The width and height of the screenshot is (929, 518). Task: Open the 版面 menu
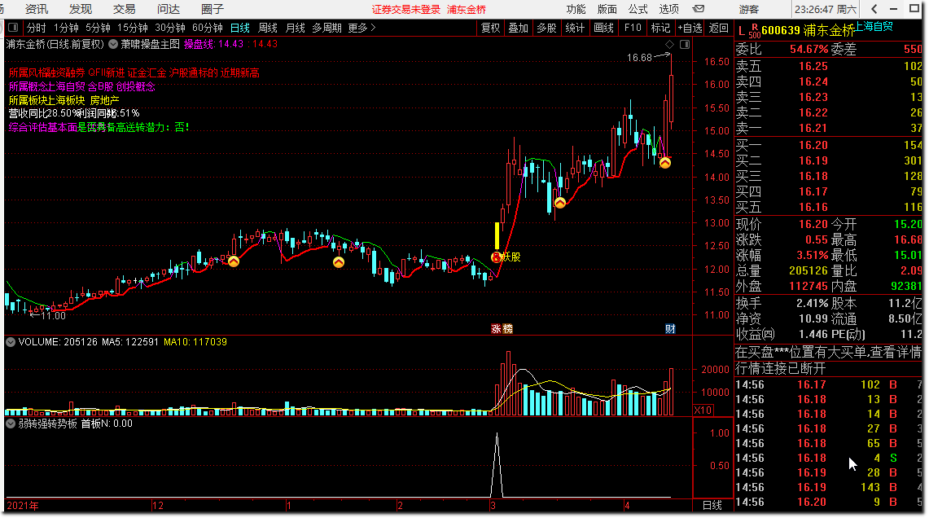607,9
